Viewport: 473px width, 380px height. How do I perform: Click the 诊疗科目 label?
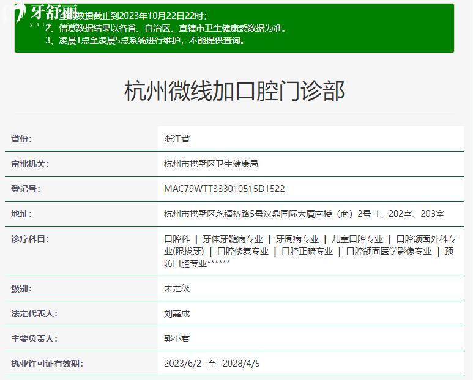(29, 239)
